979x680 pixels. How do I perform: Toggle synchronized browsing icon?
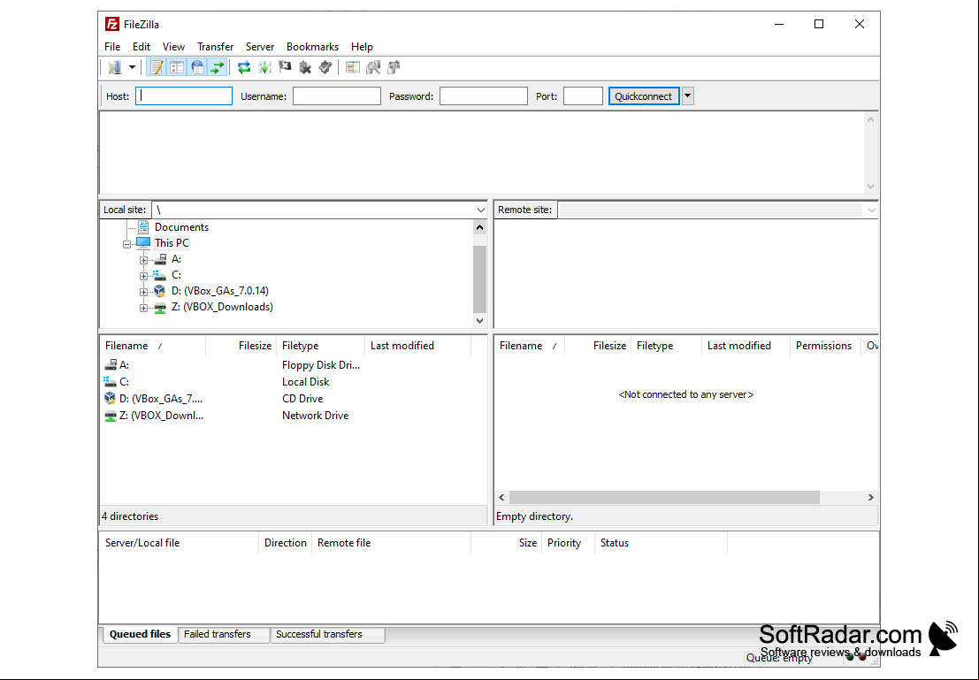[394, 67]
